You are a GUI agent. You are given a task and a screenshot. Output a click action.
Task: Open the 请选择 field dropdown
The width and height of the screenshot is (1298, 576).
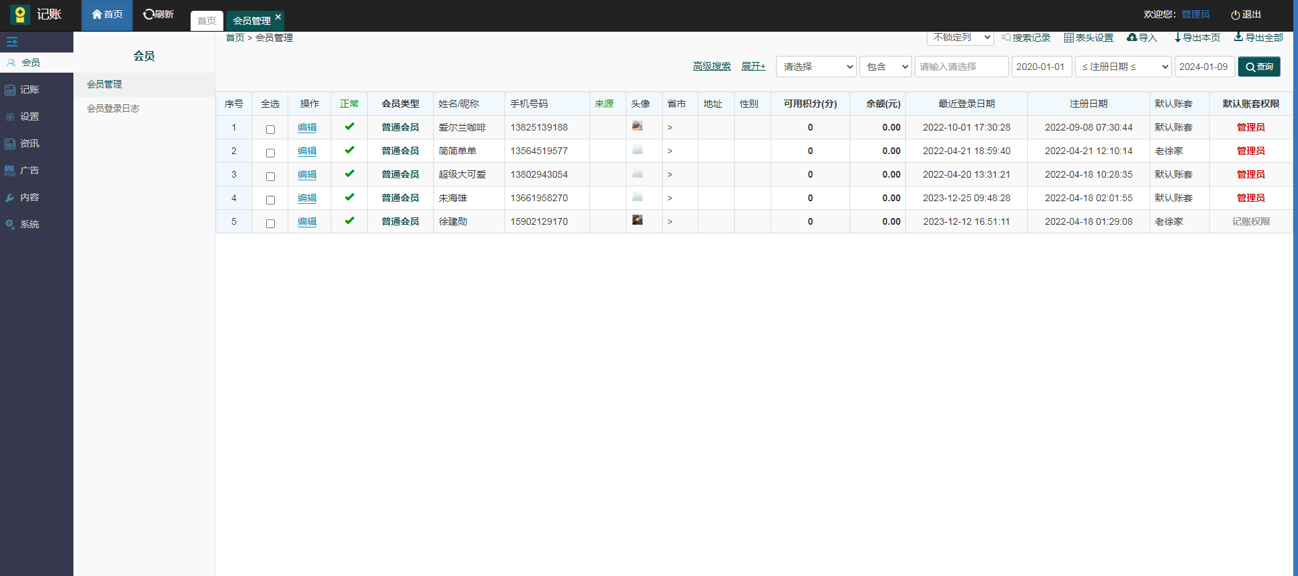[x=816, y=67]
